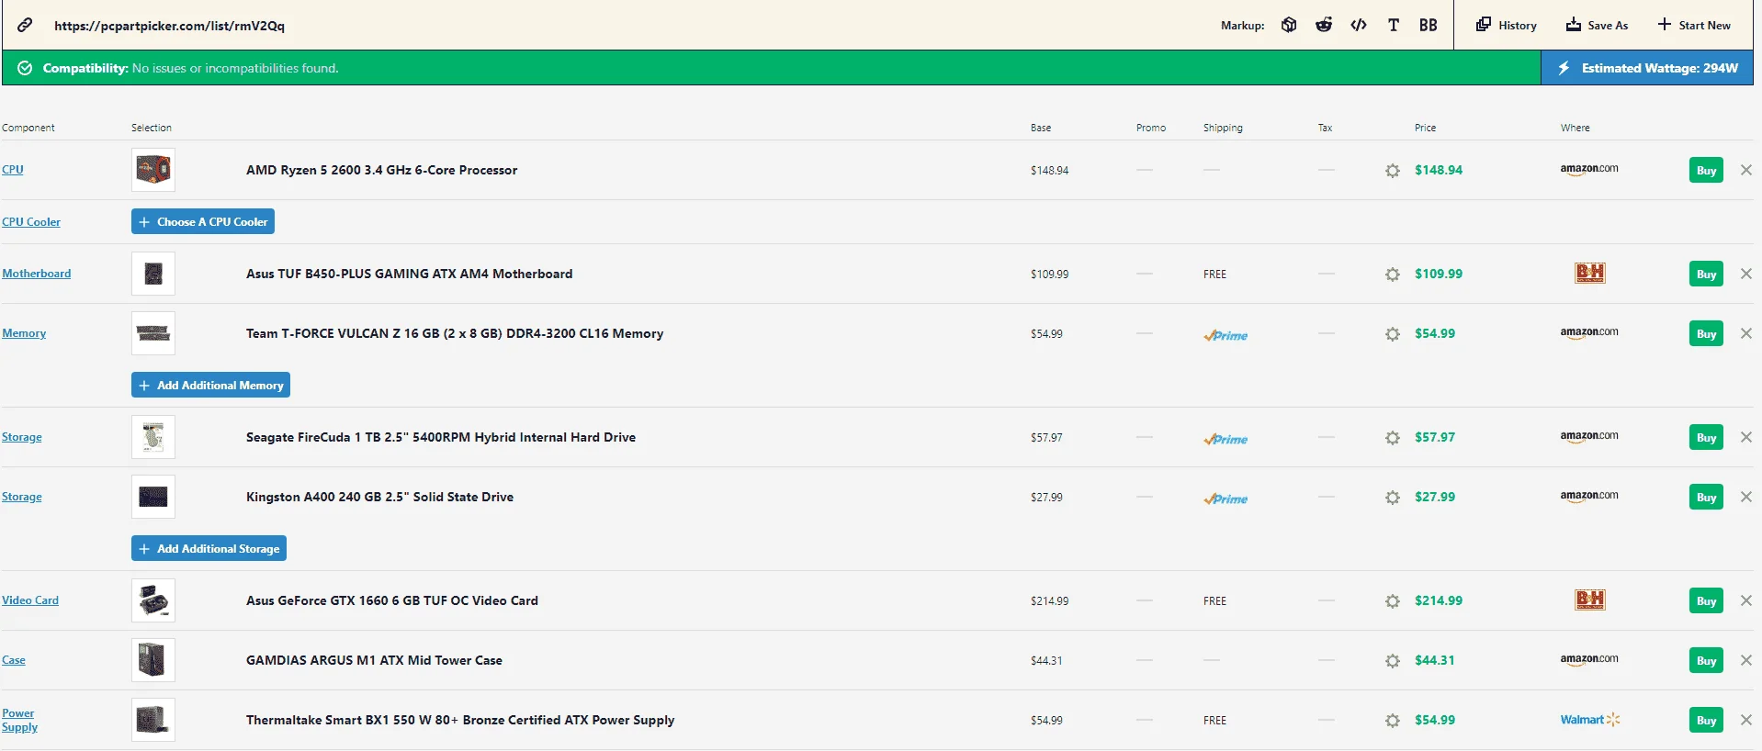Screen dimensions: 1762x751
Task: Click the $214.99 price for the video card
Action: (x=1439, y=600)
